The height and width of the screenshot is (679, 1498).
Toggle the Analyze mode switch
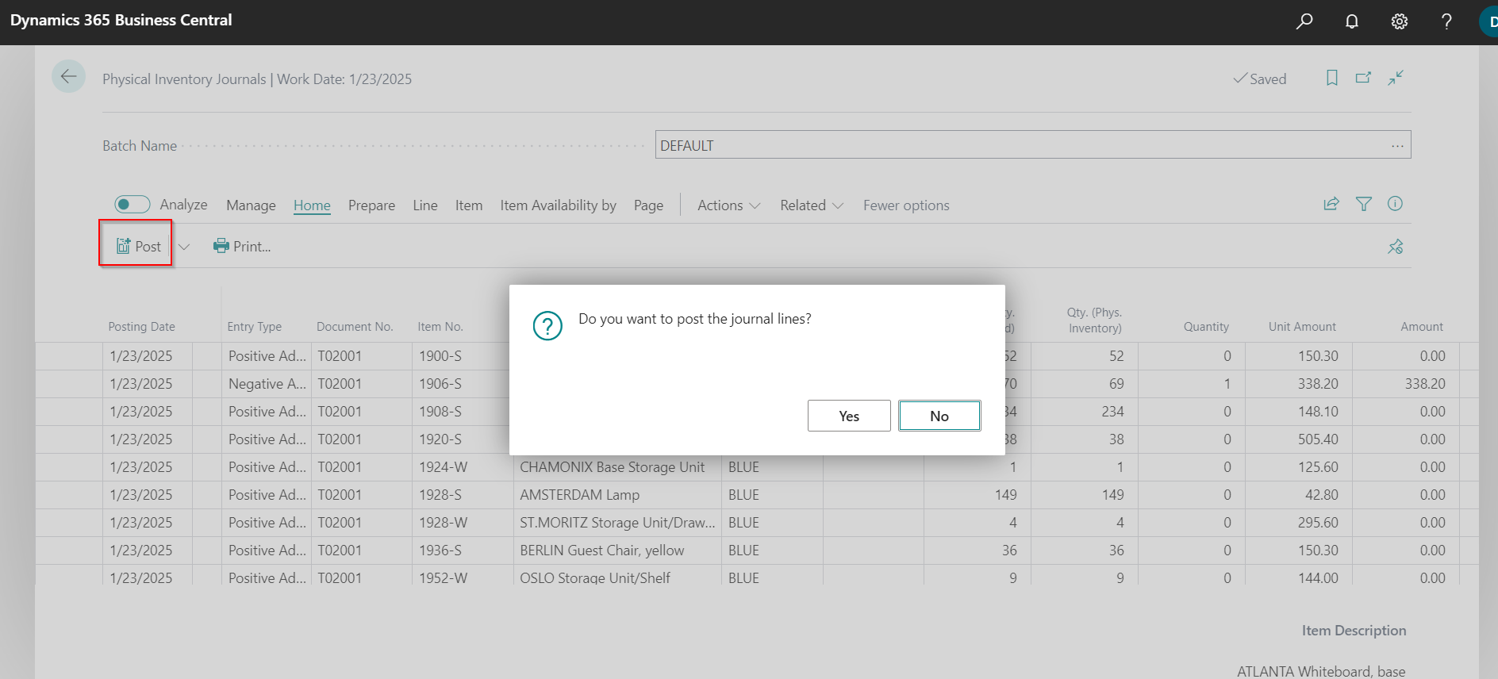(133, 205)
